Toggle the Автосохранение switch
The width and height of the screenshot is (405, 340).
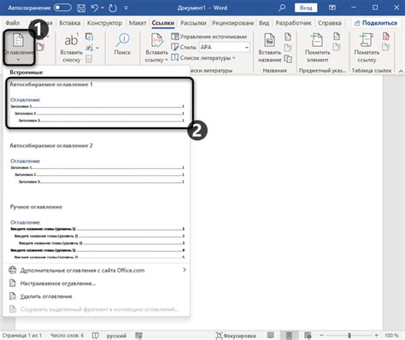click(x=62, y=8)
